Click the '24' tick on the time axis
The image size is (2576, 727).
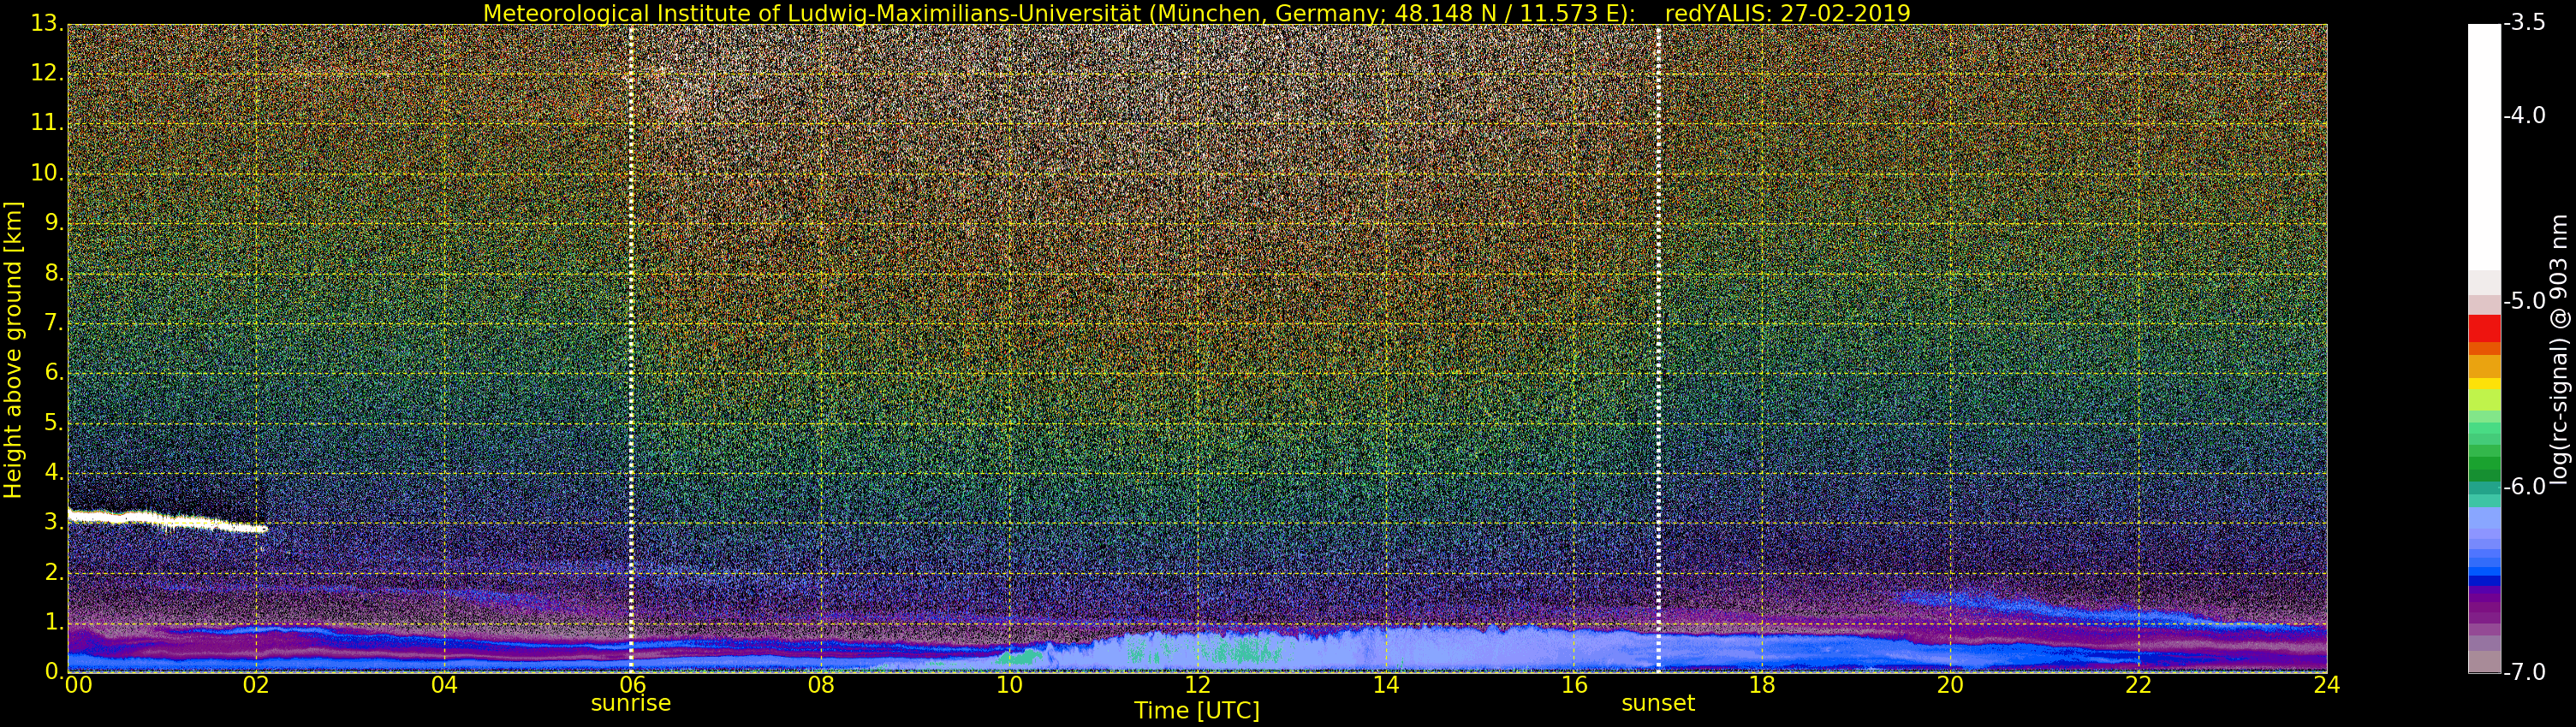pyautogui.click(x=2326, y=685)
